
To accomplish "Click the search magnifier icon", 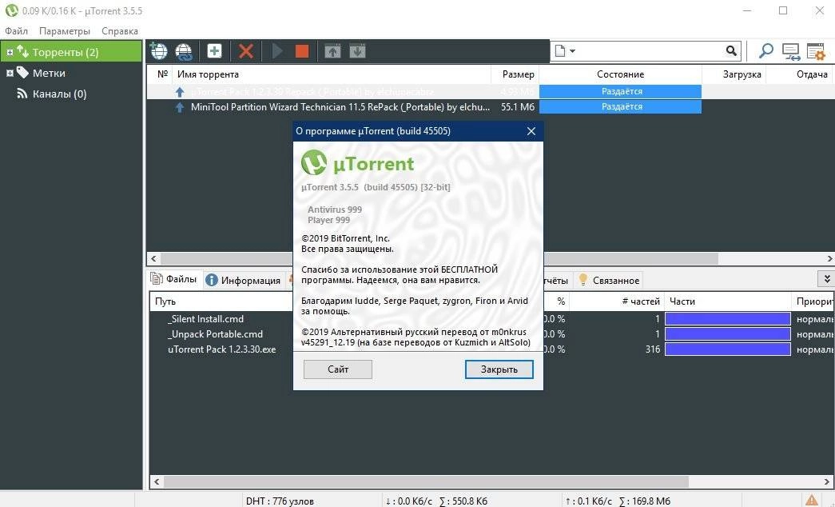I will coord(765,50).
